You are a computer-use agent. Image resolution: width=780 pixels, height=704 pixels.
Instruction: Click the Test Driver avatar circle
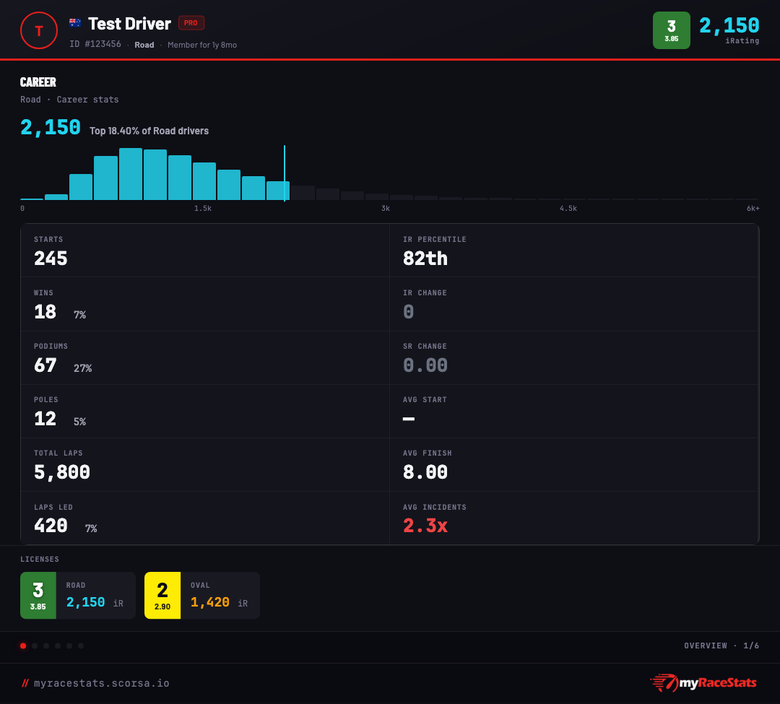39,30
